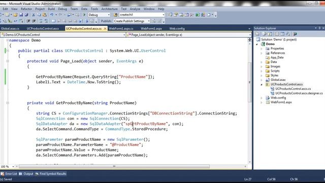325x183 pixels.
Task: Expand the Images folder node
Action: click(x=262, y=67)
